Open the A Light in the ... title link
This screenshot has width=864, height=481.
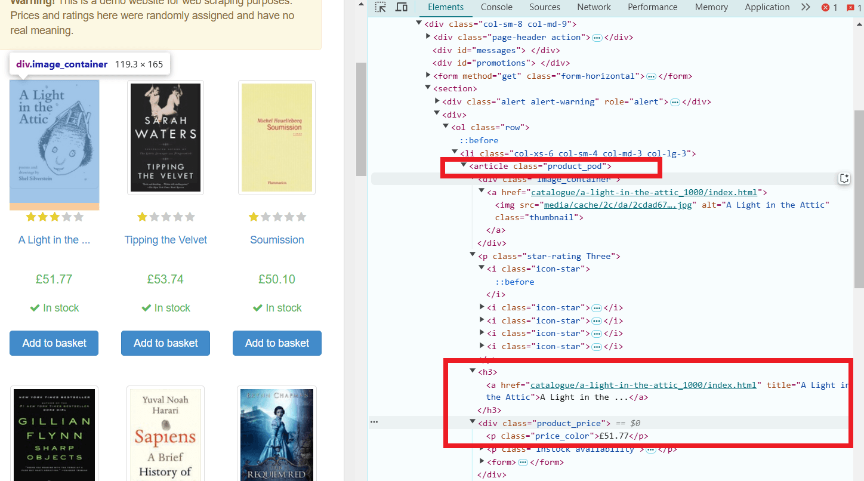[54, 240]
